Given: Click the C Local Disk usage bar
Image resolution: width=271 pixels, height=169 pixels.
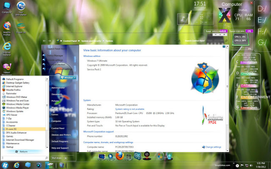Looking at the screenshot, I should pos(249,62).
